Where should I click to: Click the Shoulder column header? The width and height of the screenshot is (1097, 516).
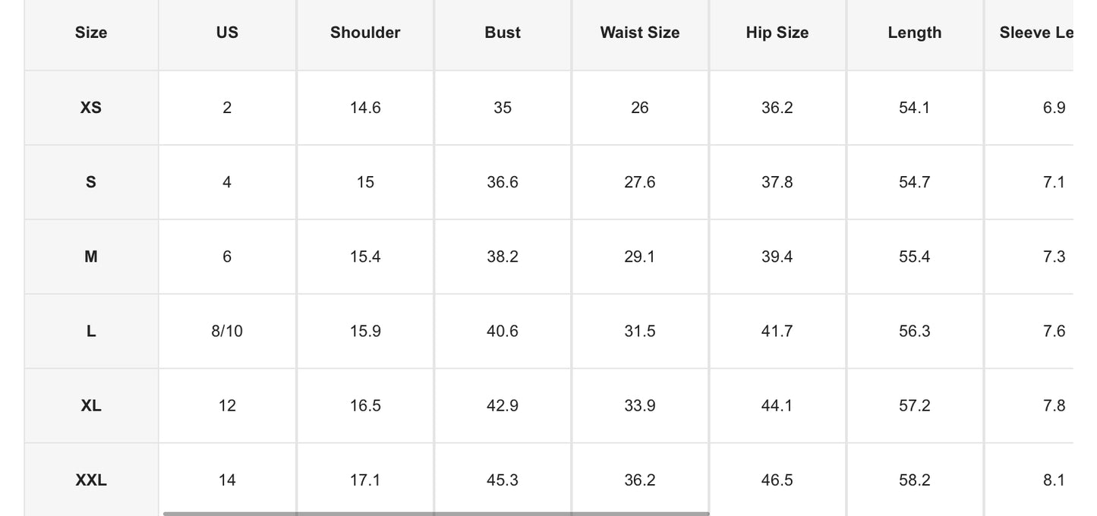tap(365, 33)
